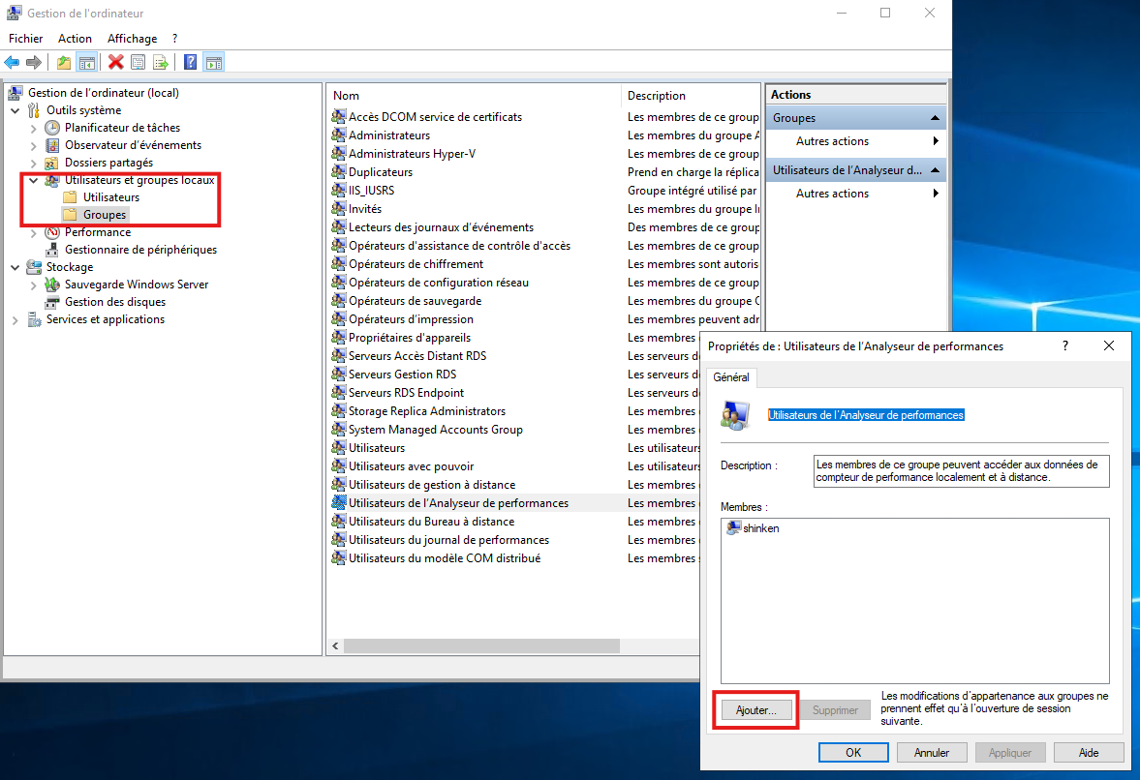Click the Ajouter... button

tap(755, 710)
